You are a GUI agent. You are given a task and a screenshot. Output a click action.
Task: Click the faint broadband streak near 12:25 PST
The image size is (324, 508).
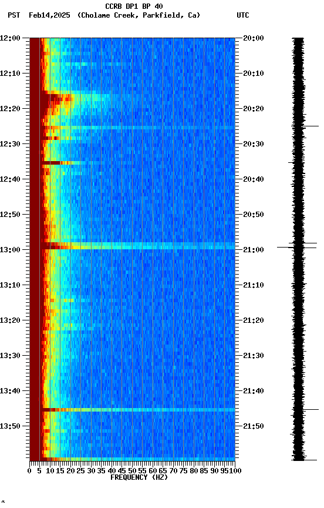click(132, 128)
